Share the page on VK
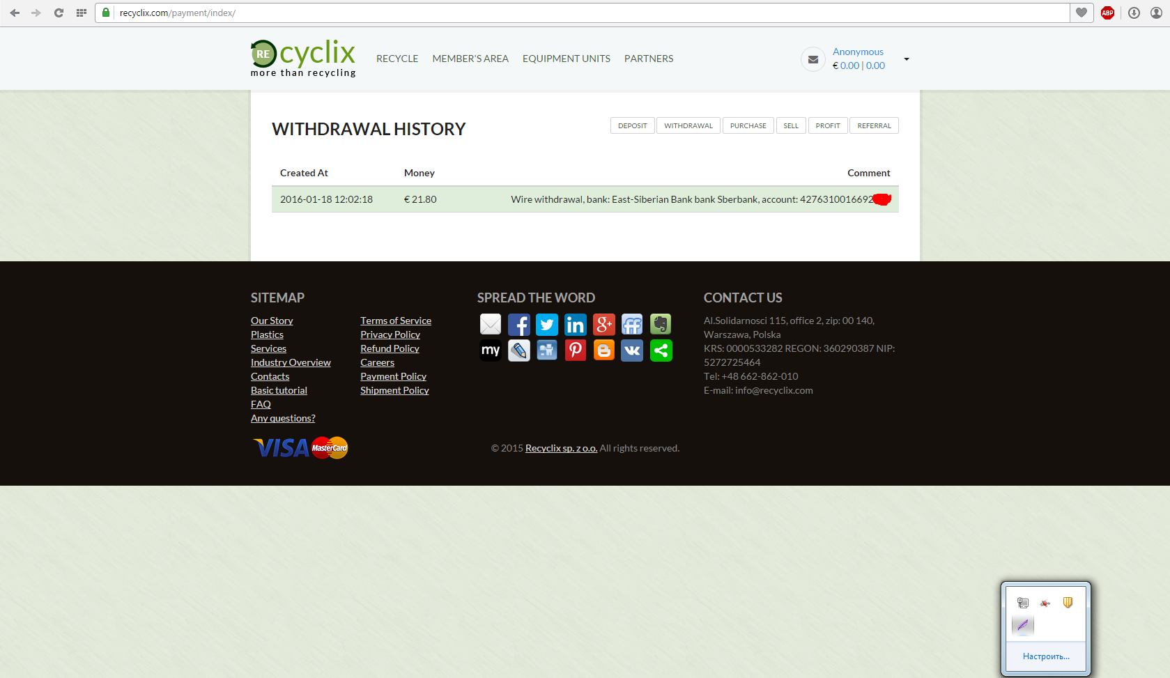The image size is (1170, 678). (632, 350)
